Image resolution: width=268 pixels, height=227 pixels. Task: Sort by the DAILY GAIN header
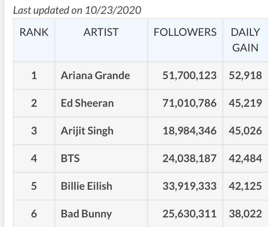[x=245, y=40]
